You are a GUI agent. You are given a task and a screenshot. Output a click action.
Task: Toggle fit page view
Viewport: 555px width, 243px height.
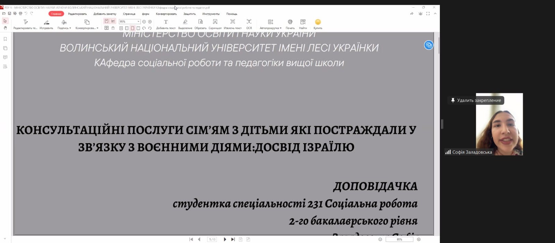tap(127, 28)
